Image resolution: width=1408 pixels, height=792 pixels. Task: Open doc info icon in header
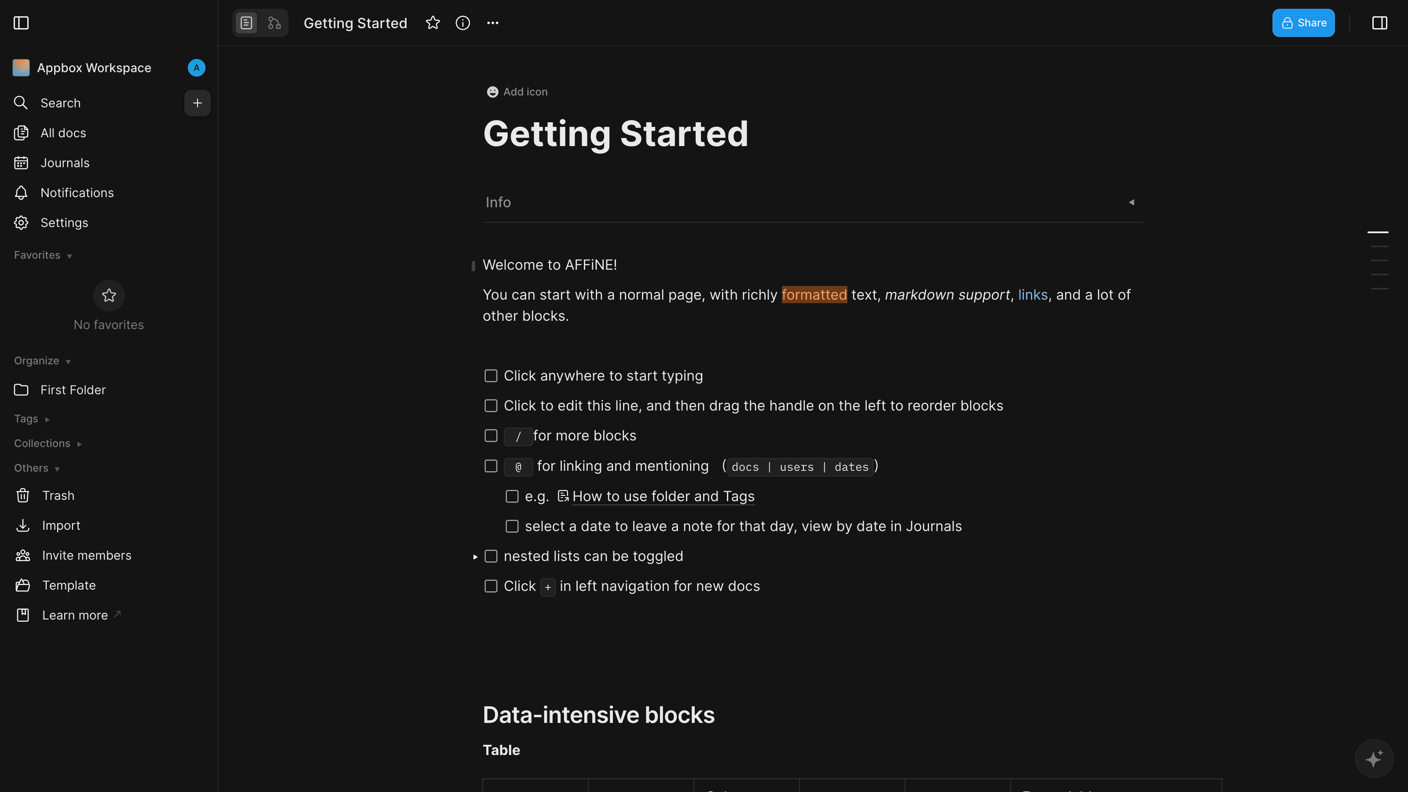(x=463, y=23)
